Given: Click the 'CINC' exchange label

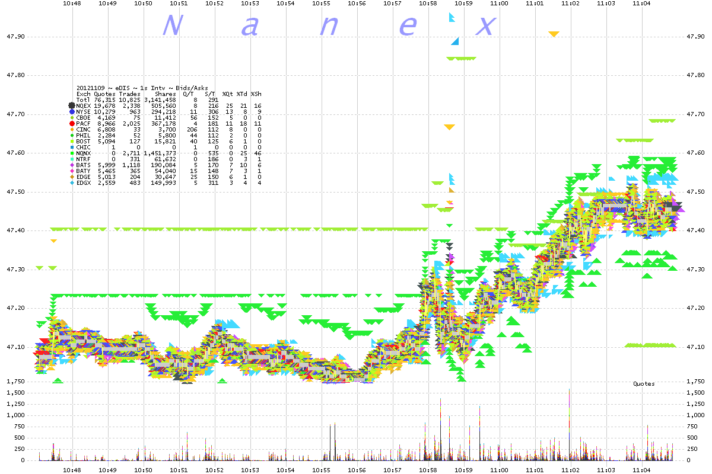Looking at the screenshot, I should (x=84, y=129).
